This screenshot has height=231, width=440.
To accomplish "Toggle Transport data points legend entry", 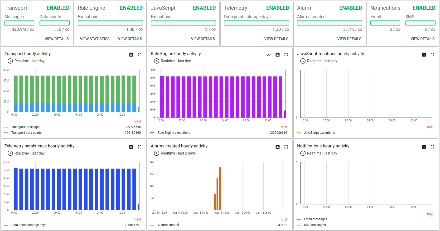I will (x=26, y=133).
